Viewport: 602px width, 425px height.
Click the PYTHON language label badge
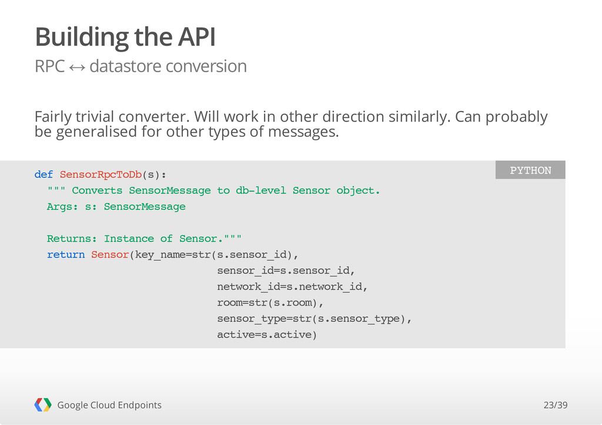(x=530, y=170)
